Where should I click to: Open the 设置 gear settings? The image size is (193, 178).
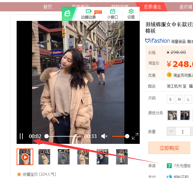pyautogui.click(x=131, y=14)
